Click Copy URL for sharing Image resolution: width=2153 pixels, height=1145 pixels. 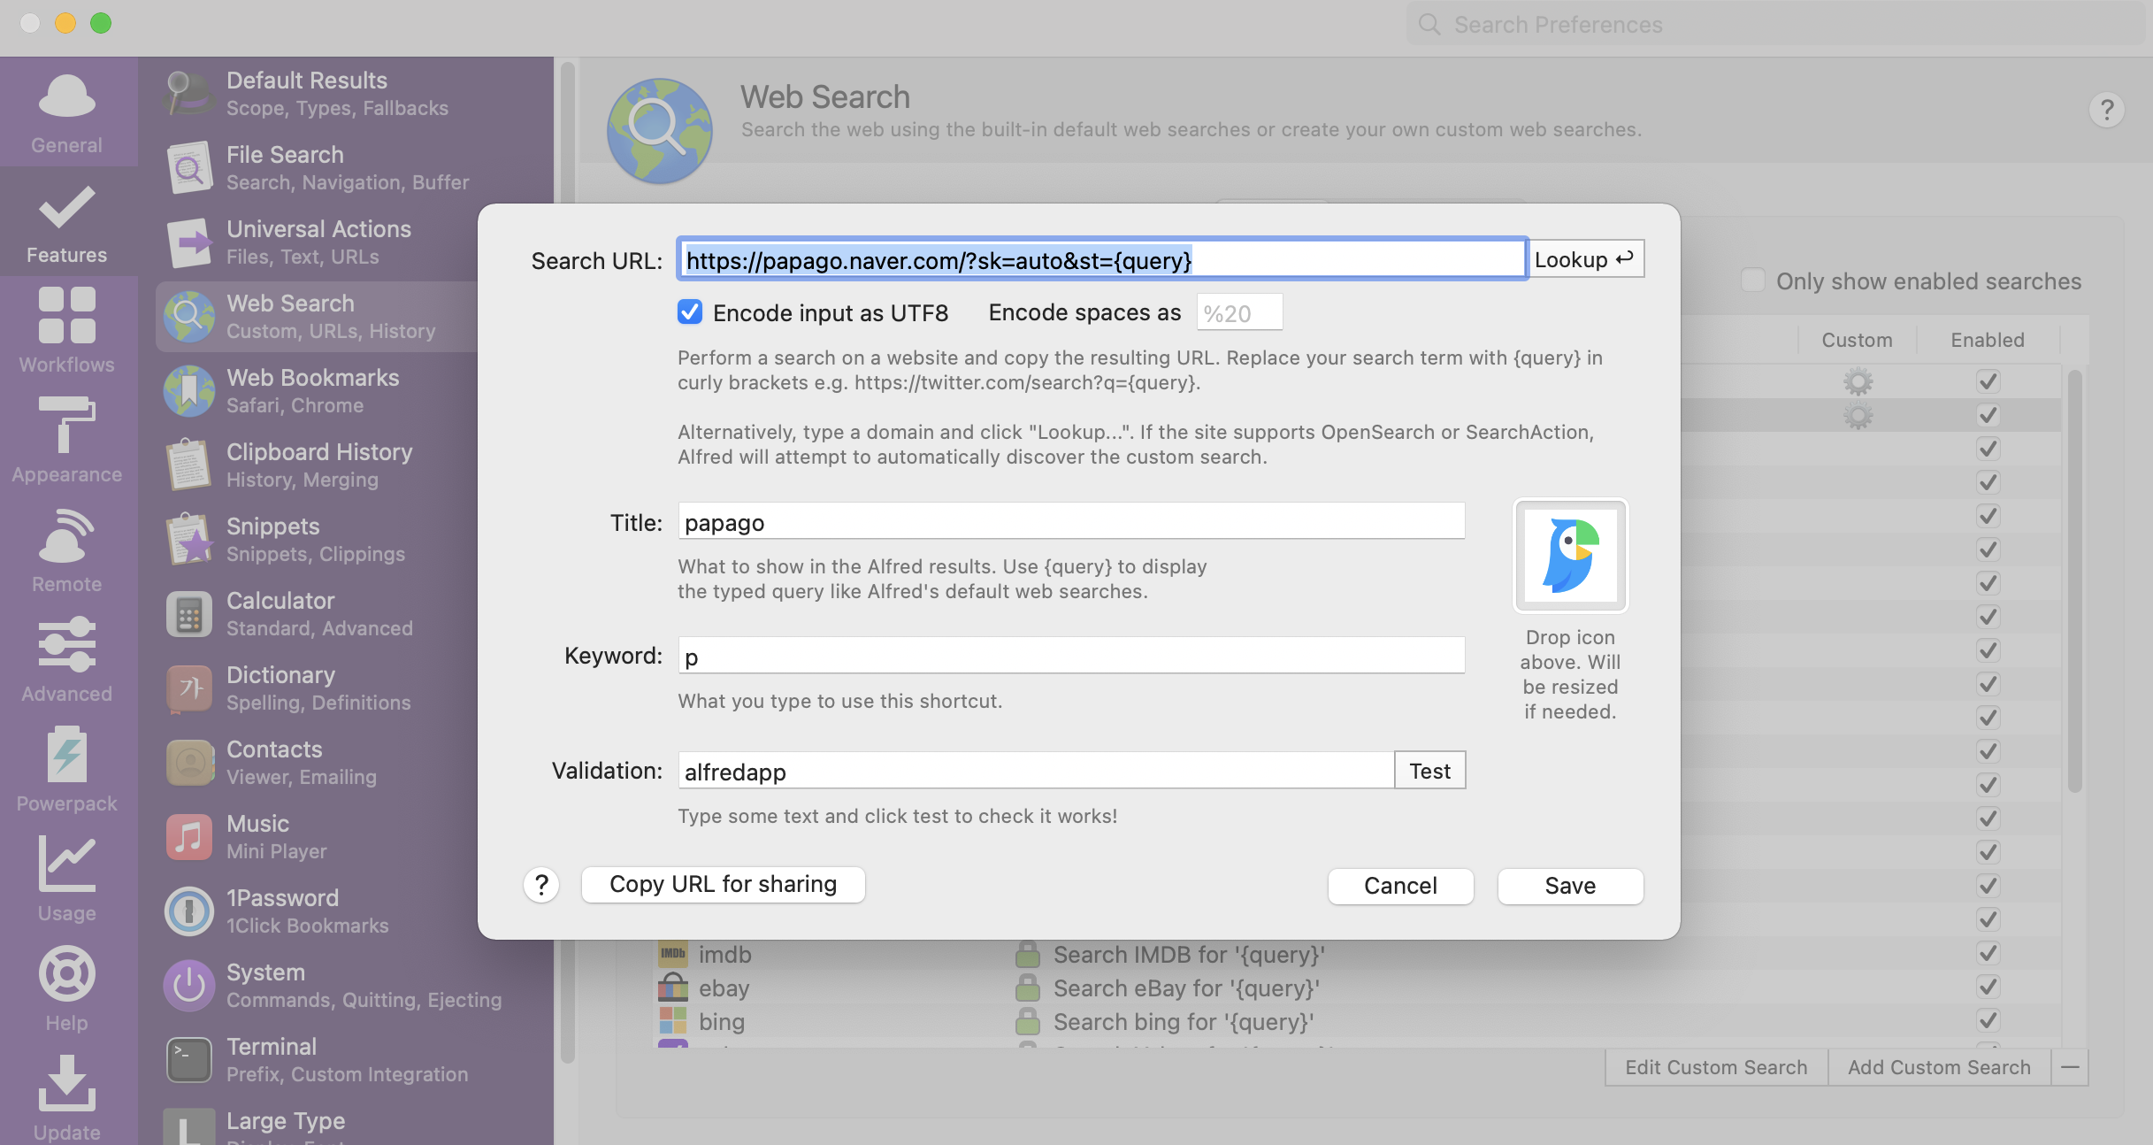[723, 885]
